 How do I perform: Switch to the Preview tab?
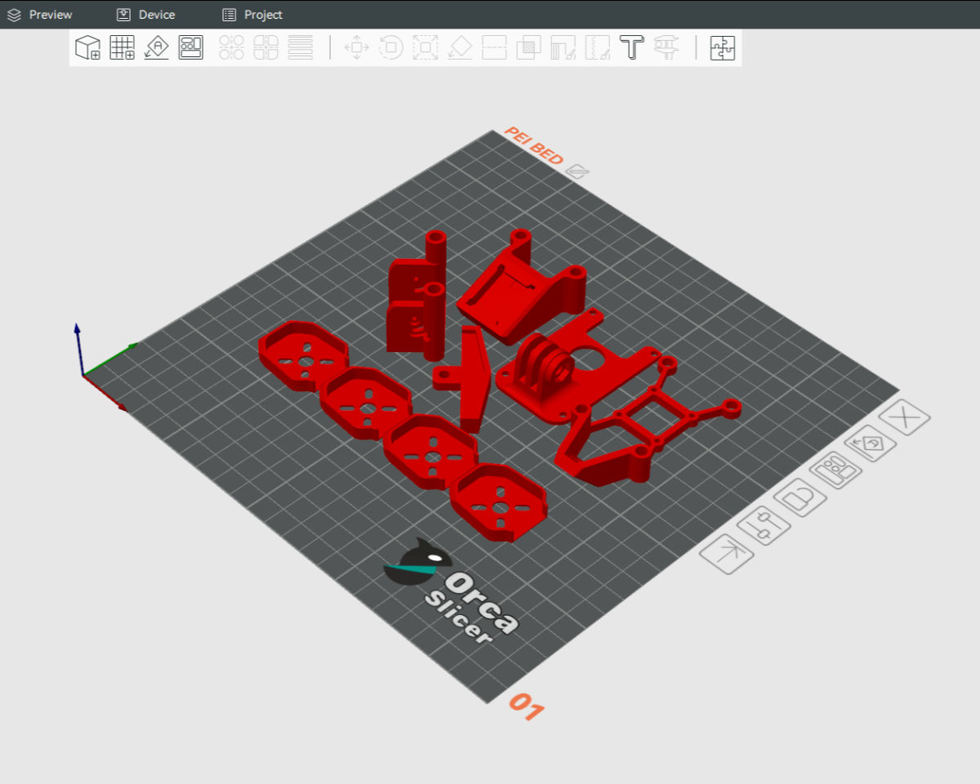point(39,15)
